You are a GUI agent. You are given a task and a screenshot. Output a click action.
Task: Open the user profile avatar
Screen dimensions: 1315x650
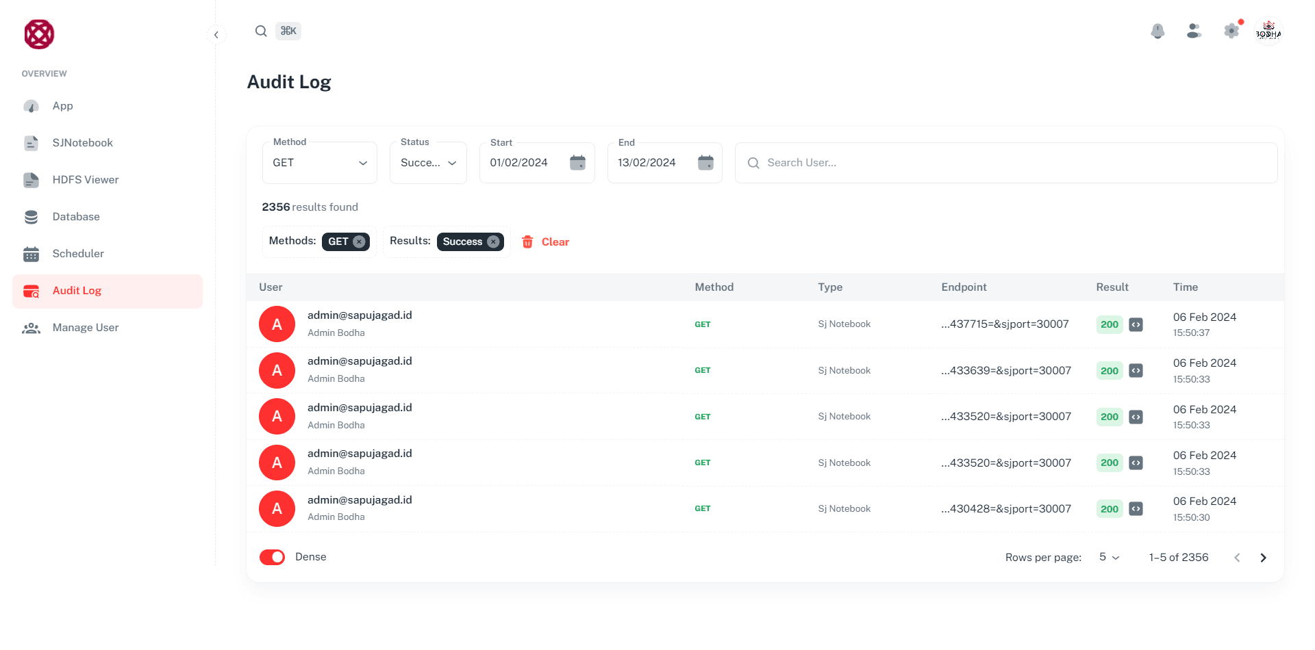(1268, 31)
